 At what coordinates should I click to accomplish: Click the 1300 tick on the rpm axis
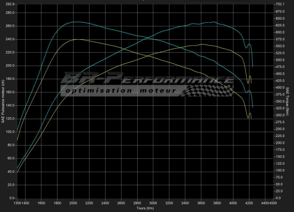pyautogui.click(x=18, y=203)
